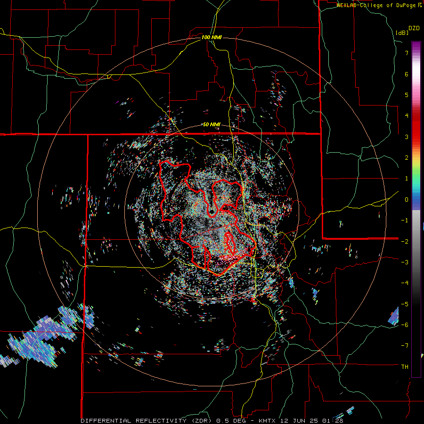
Task: Click the DZD colorbar title
Action: click(x=414, y=28)
